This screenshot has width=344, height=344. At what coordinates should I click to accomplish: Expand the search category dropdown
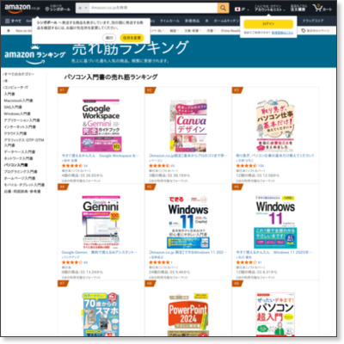(x=83, y=8)
